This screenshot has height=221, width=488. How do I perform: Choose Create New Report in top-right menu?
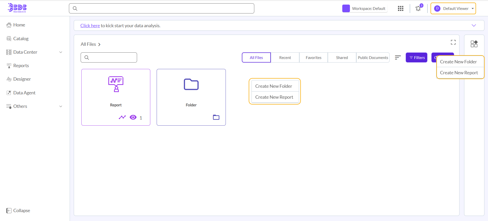[459, 73]
